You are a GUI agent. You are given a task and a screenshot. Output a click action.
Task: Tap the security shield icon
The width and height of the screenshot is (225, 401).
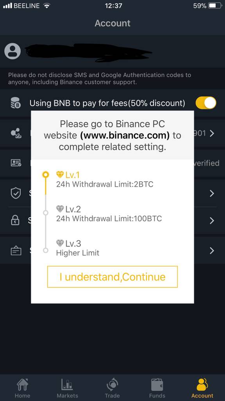tap(16, 193)
